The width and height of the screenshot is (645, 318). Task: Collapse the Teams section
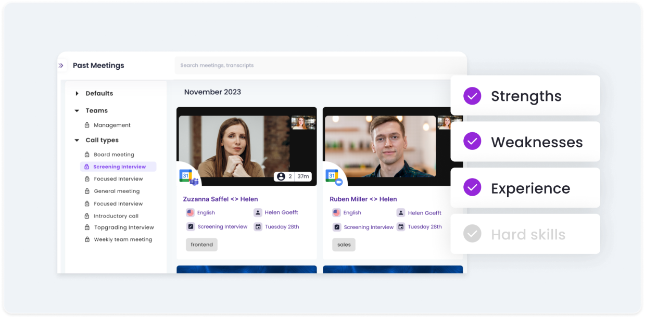click(77, 111)
